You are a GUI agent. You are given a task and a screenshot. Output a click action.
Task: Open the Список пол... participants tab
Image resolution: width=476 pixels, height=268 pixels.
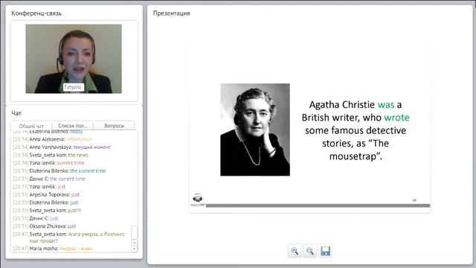point(73,126)
